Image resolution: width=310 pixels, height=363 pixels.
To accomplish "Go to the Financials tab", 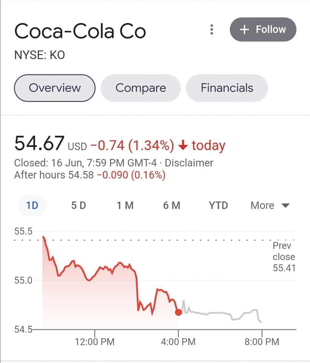I will [x=227, y=88].
